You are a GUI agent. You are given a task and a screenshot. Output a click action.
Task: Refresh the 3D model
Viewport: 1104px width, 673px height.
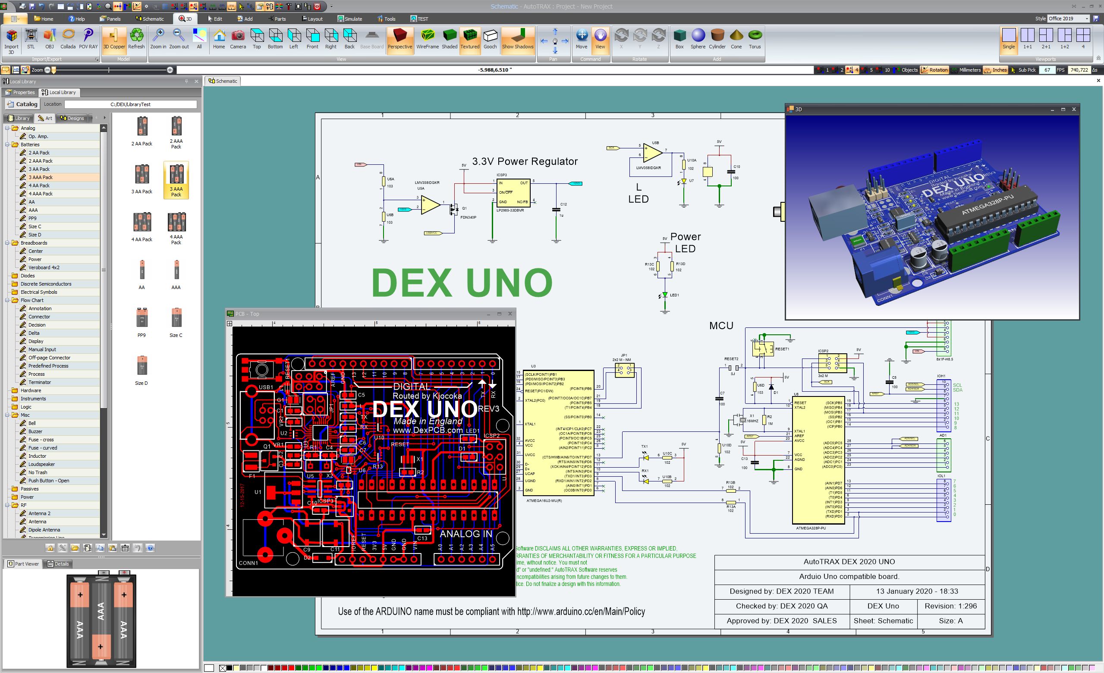click(x=136, y=39)
